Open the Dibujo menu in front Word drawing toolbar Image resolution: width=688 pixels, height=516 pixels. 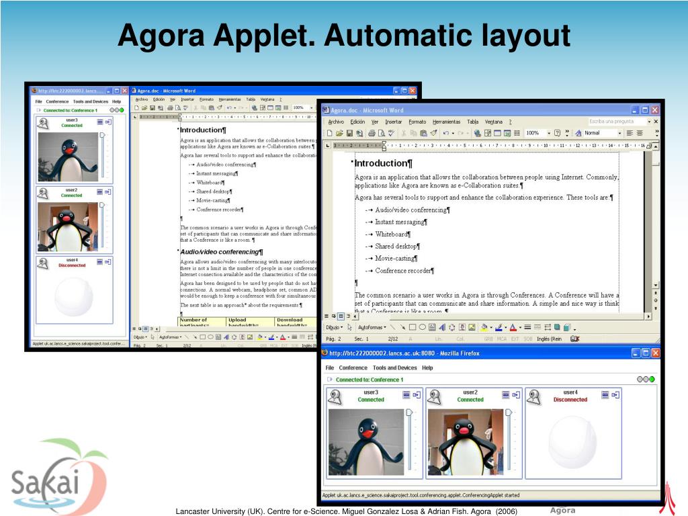click(x=335, y=327)
